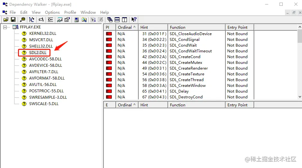Viewport: 302px width, 168px height.
Task: Click the Dependency Walker title bar icon
Action: 5,4
